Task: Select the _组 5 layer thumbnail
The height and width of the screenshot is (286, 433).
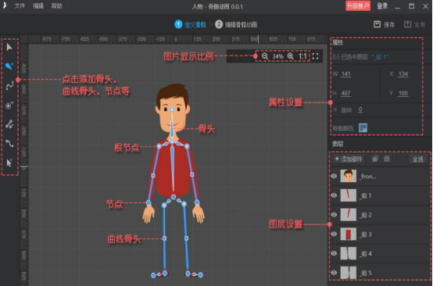Action: click(x=349, y=273)
